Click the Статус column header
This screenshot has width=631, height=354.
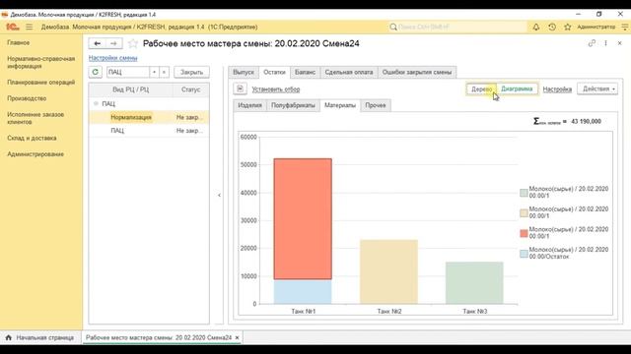tap(190, 89)
